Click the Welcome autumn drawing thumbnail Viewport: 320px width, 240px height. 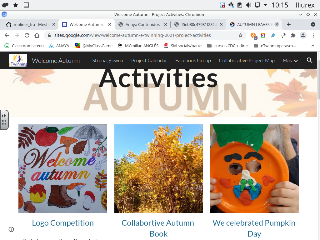pyautogui.click(x=63, y=168)
